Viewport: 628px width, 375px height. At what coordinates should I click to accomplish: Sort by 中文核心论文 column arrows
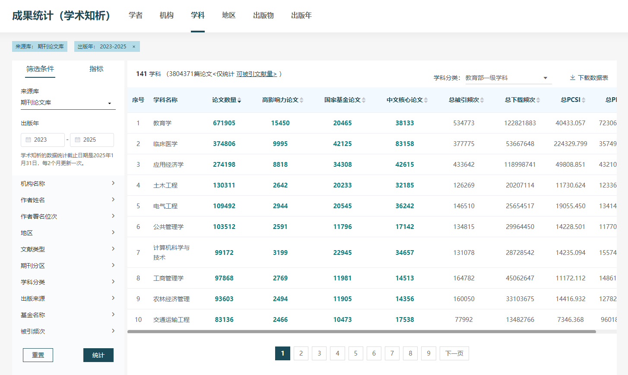[426, 100]
